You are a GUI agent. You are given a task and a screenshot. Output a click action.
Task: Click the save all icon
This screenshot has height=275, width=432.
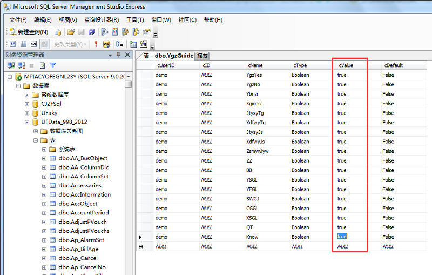pos(92,32)
